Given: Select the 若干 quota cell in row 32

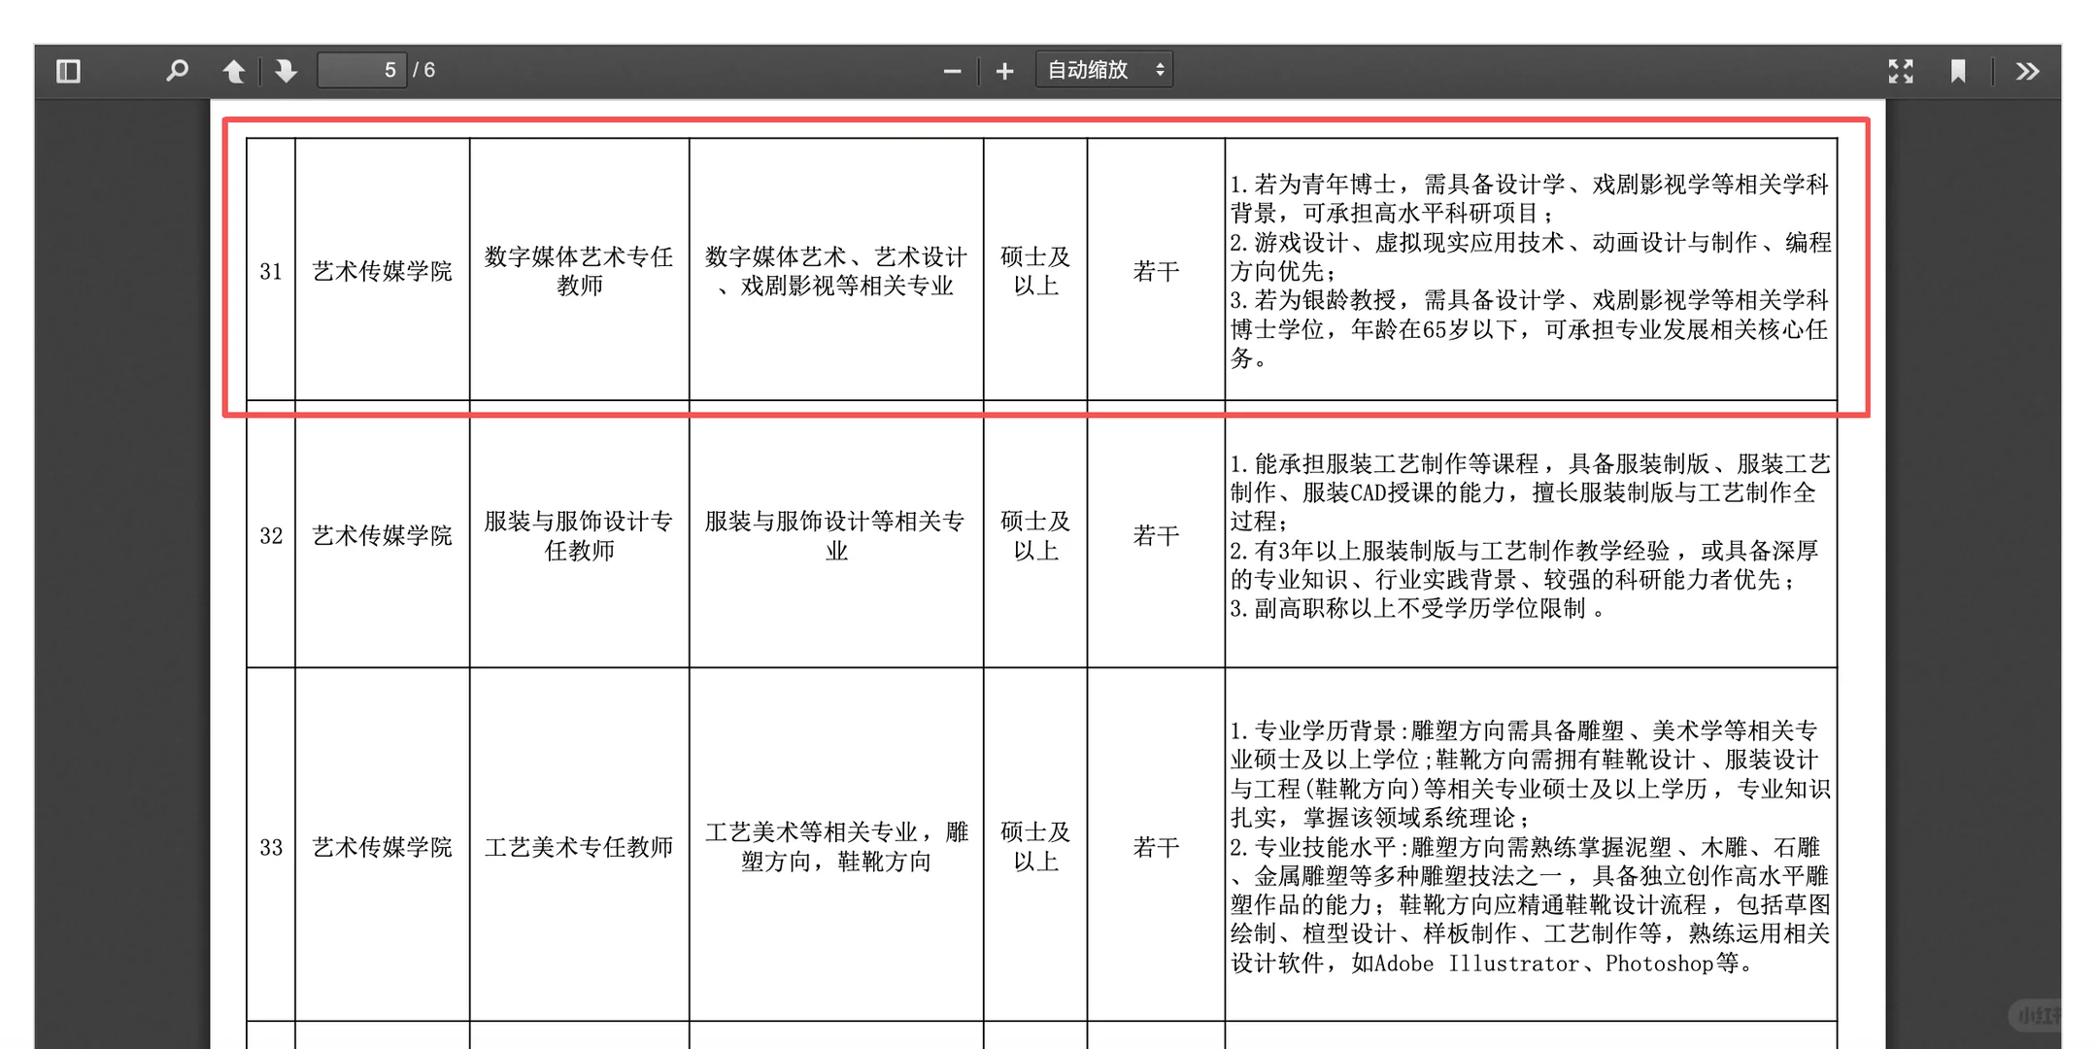Looking at the screenshot, I should [x=1154, y=535].
